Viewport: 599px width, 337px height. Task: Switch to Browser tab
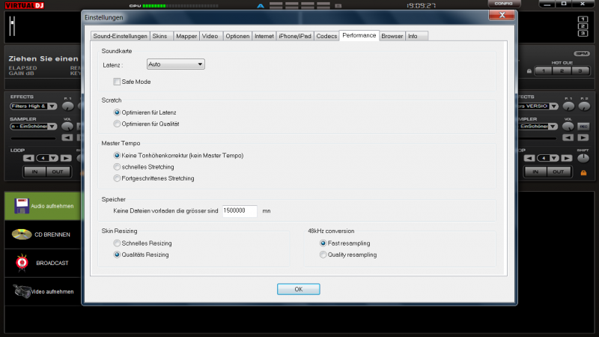pyautogui.click(x=392, y=36)
